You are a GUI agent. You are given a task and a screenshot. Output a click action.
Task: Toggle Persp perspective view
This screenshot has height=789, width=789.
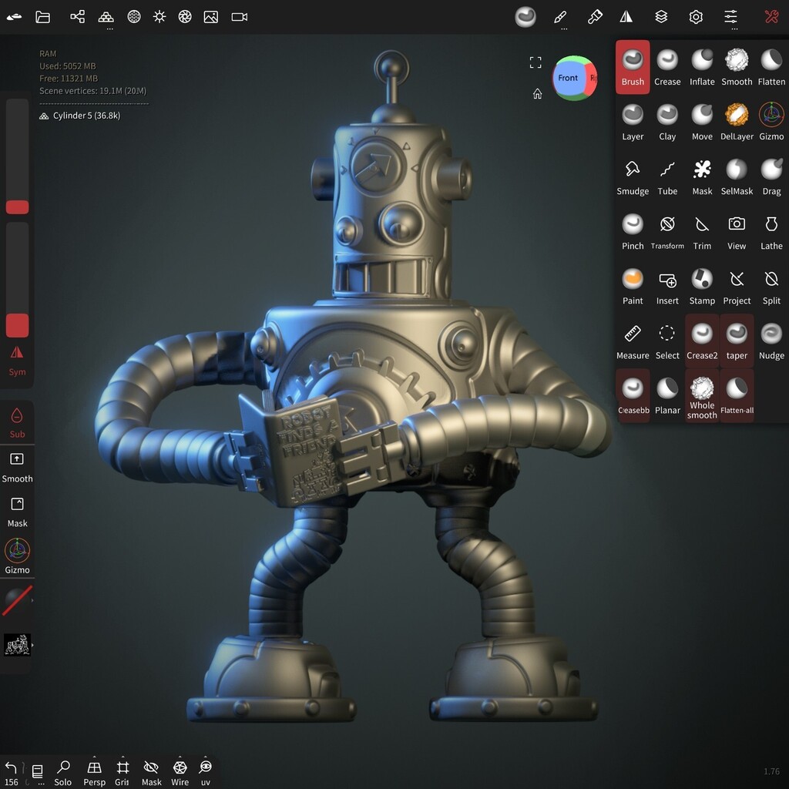(x=94, y=773)
